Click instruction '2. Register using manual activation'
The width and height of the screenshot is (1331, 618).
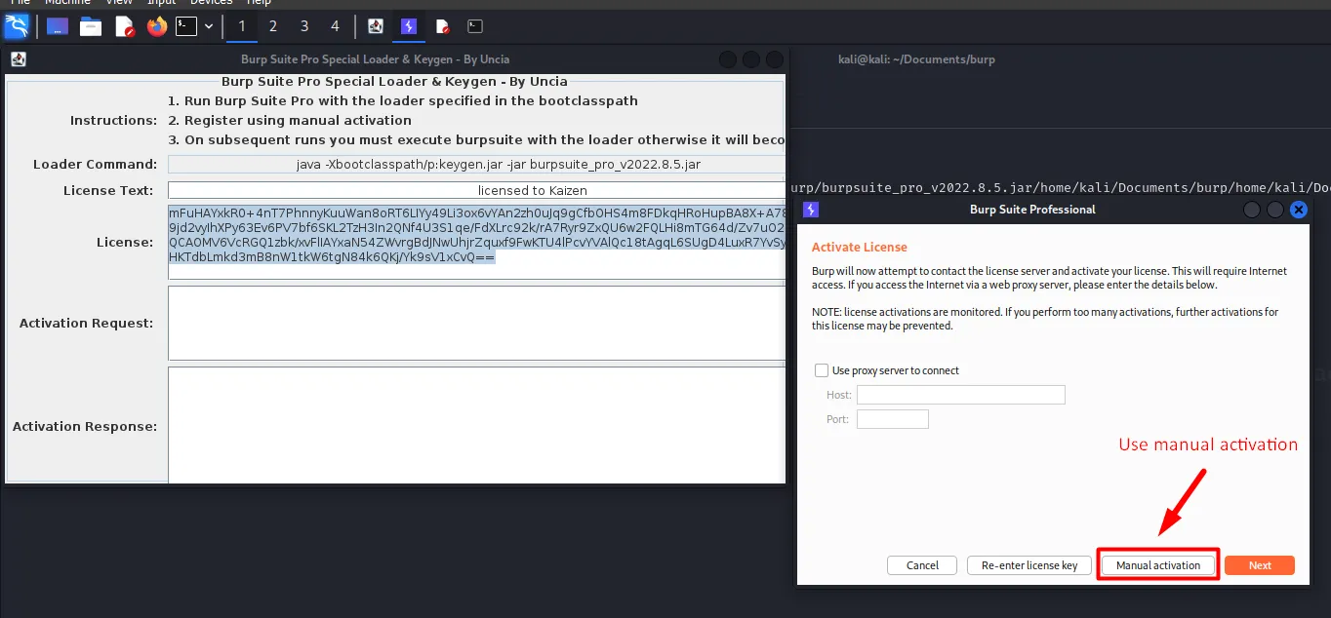pos(290,121)
